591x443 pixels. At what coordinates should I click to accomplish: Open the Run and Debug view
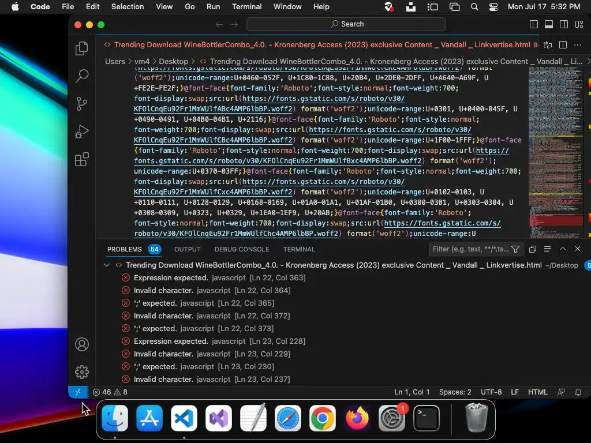82,132
